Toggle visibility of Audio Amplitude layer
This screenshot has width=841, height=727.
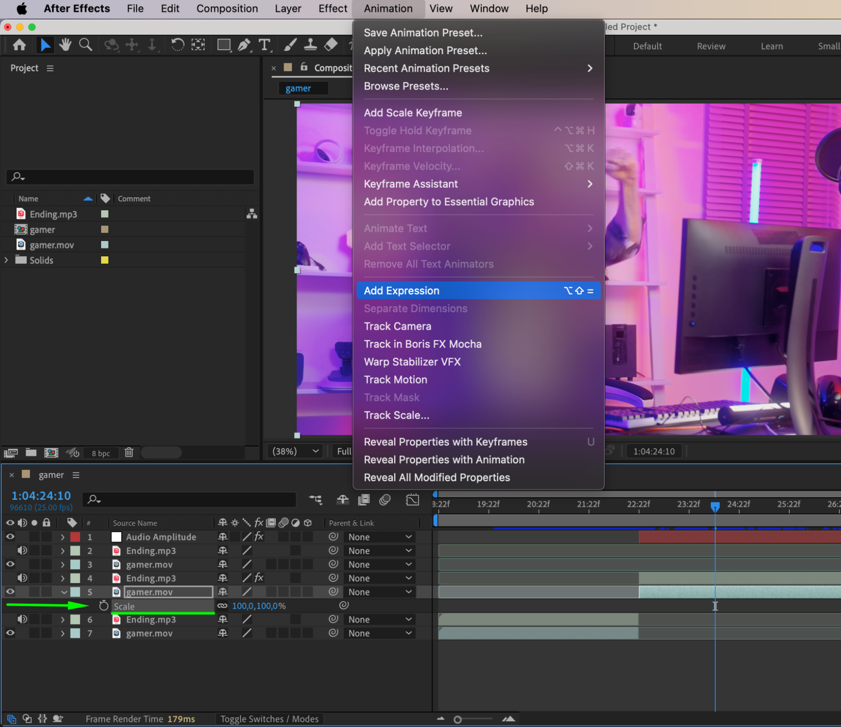pos(10,536)
